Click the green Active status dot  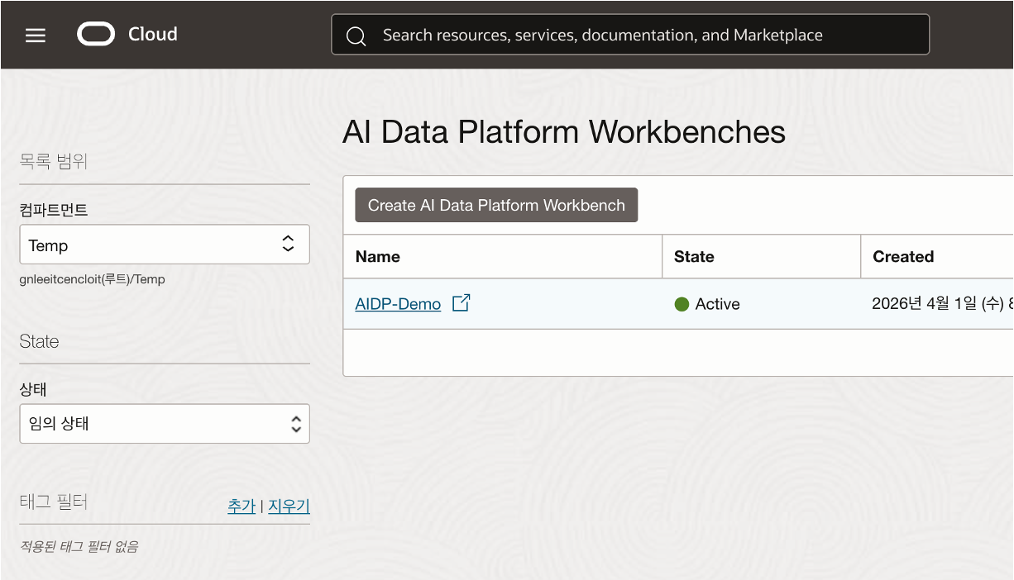coord(682,304)
